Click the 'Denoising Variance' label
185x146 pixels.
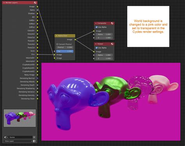tap(27, 92)
